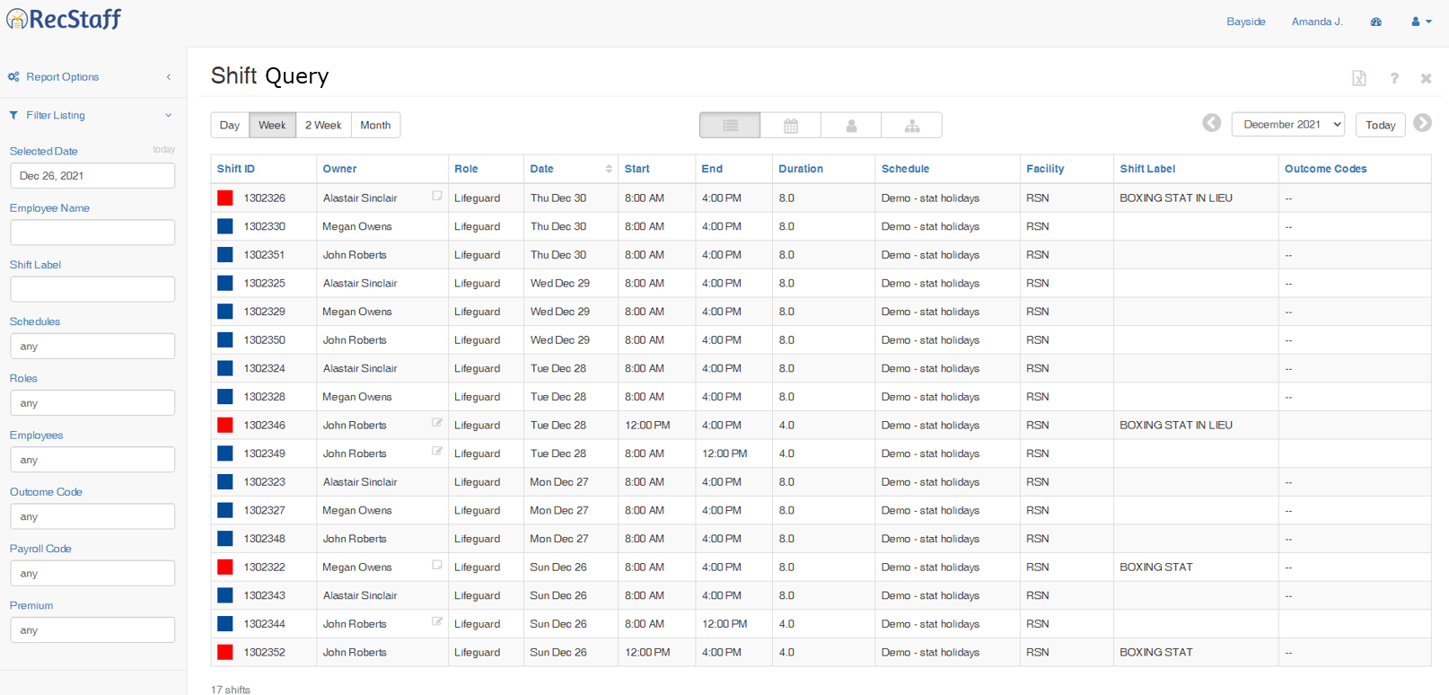Open the dashboard icon in header
The image size is (1449, 695).
1376,22
